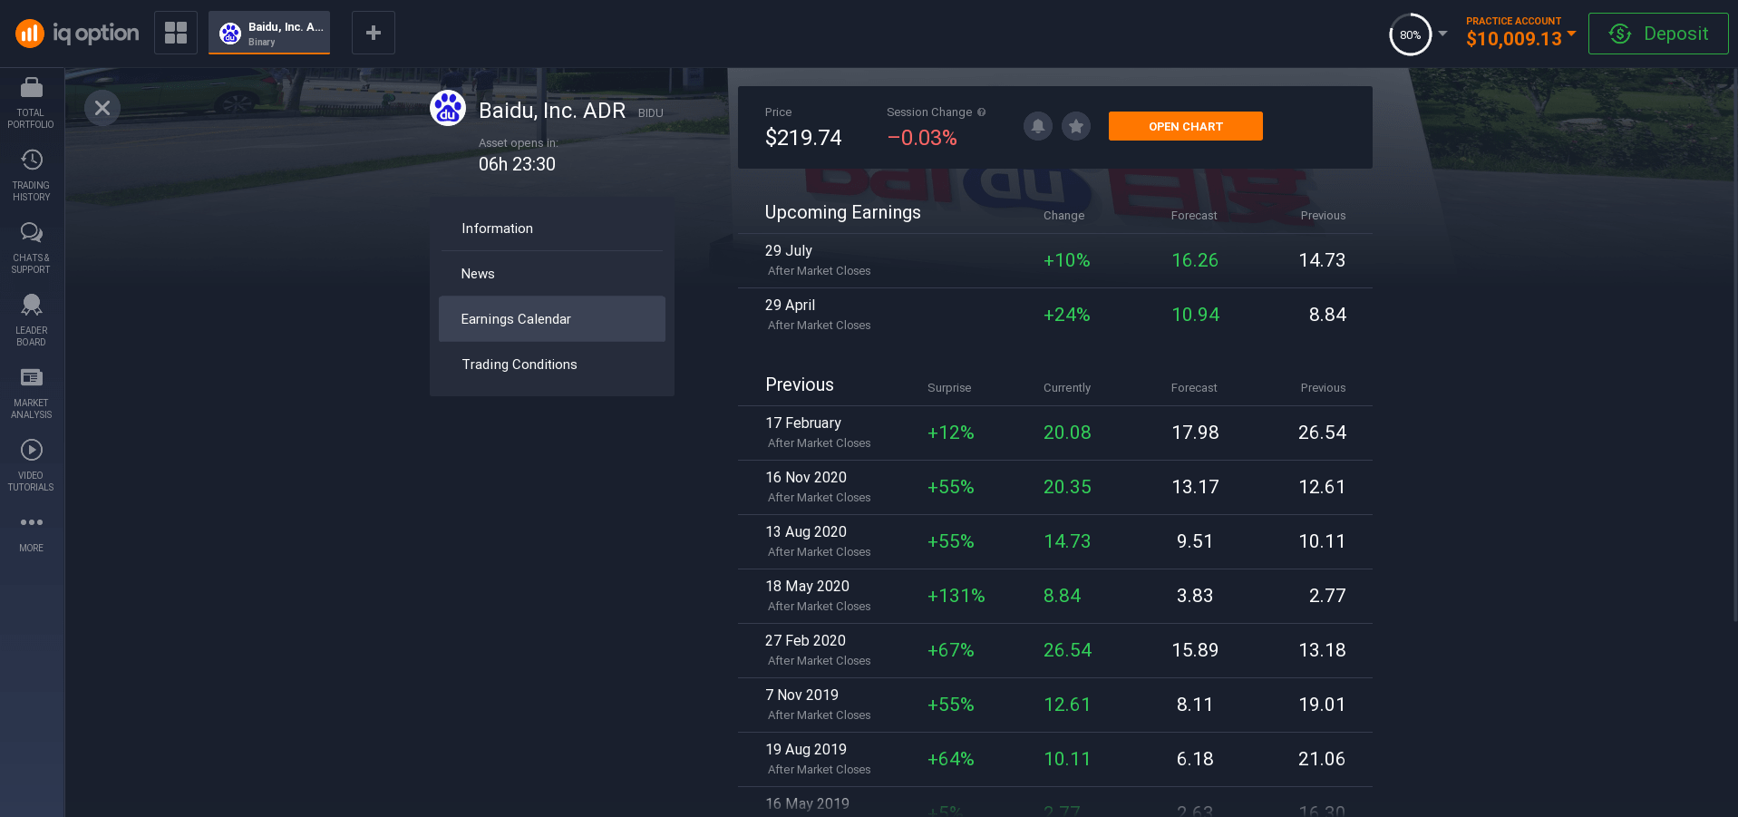Click the +10% change value
Viewport: 1738px width, 817px height.
[1066, 260]
